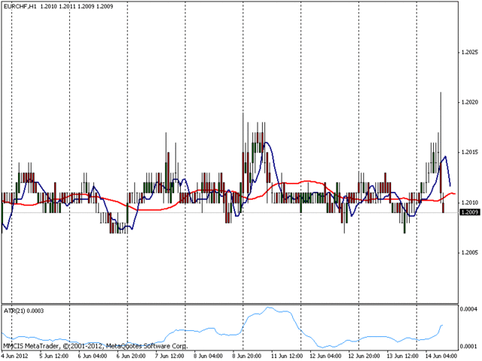Click the 0.0001 ATR scale value
The image size is (482, 361).
[469, 346]
